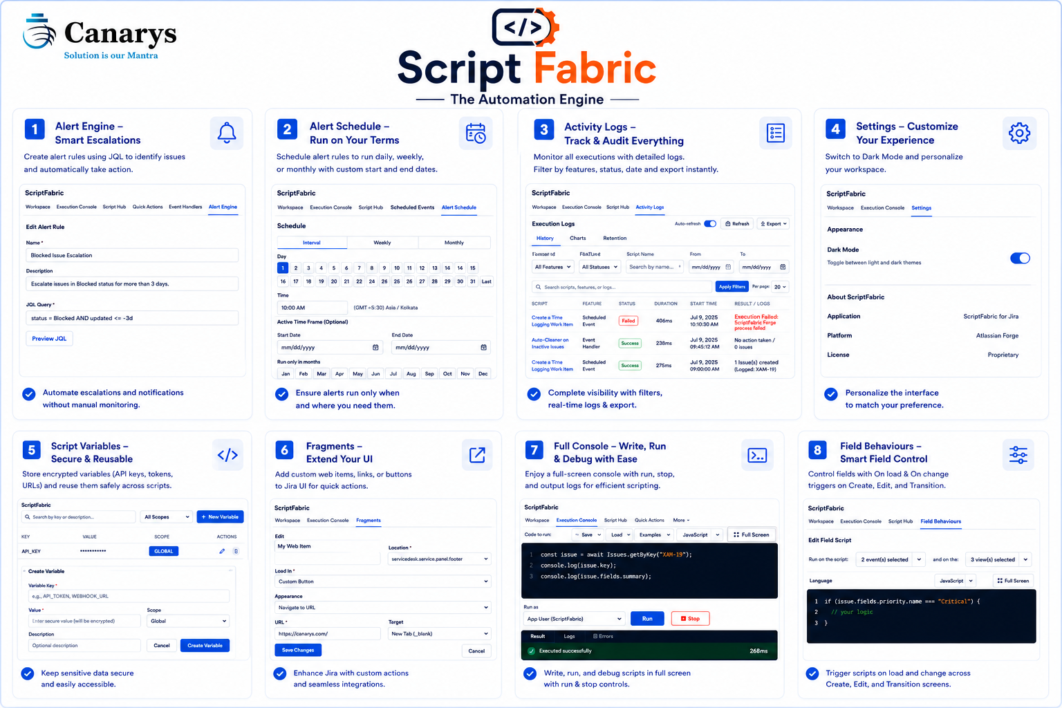
Task: Open the Charts tab in Execution Logs
Action: click(578, 238)
